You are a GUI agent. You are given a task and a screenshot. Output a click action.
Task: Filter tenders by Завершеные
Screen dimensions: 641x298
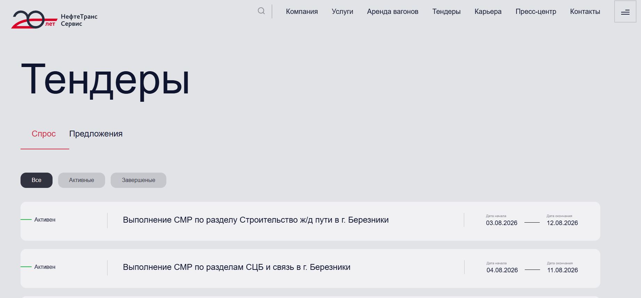[139, 180]
